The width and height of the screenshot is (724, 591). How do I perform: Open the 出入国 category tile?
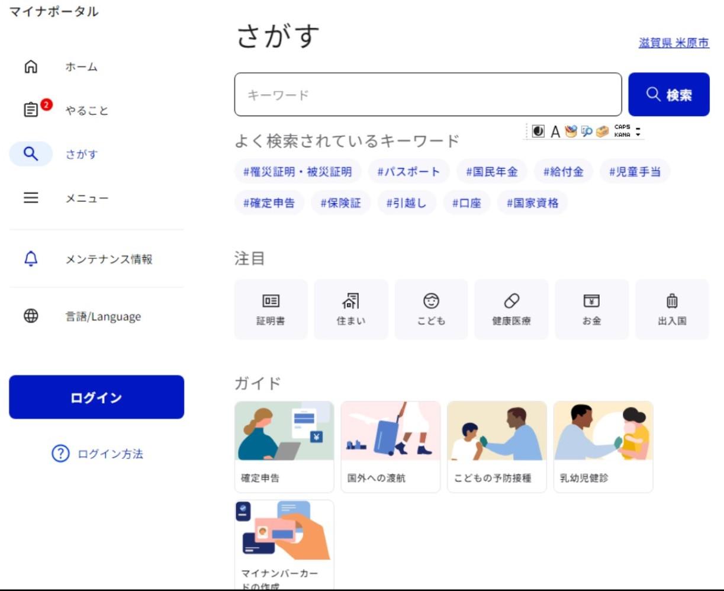coord(672,310)
